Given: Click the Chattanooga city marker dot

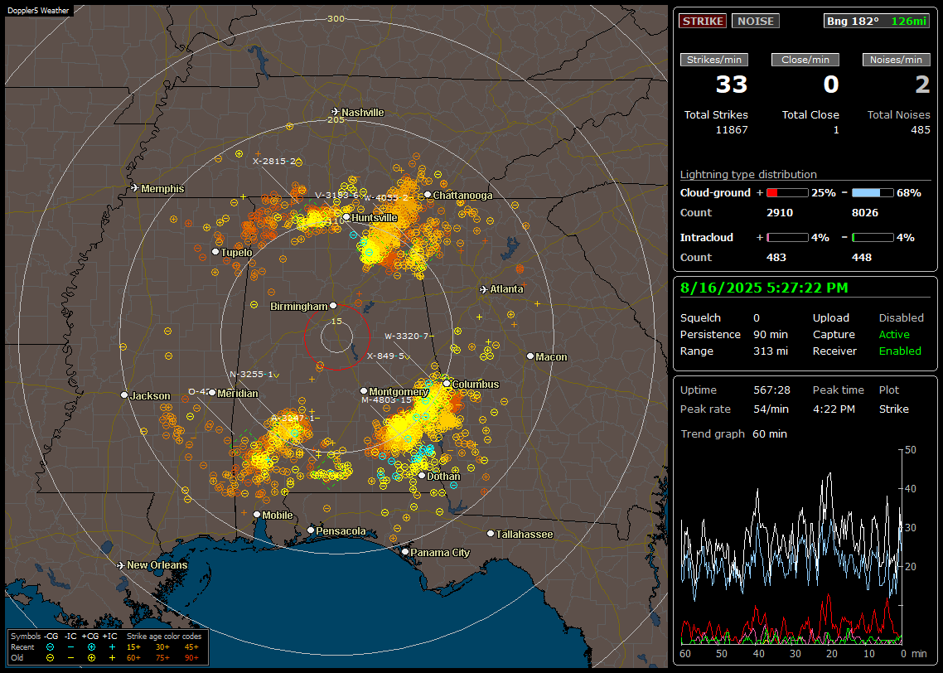Looking at the screenshot, I should pyautogui.click(x=428, y=194).
